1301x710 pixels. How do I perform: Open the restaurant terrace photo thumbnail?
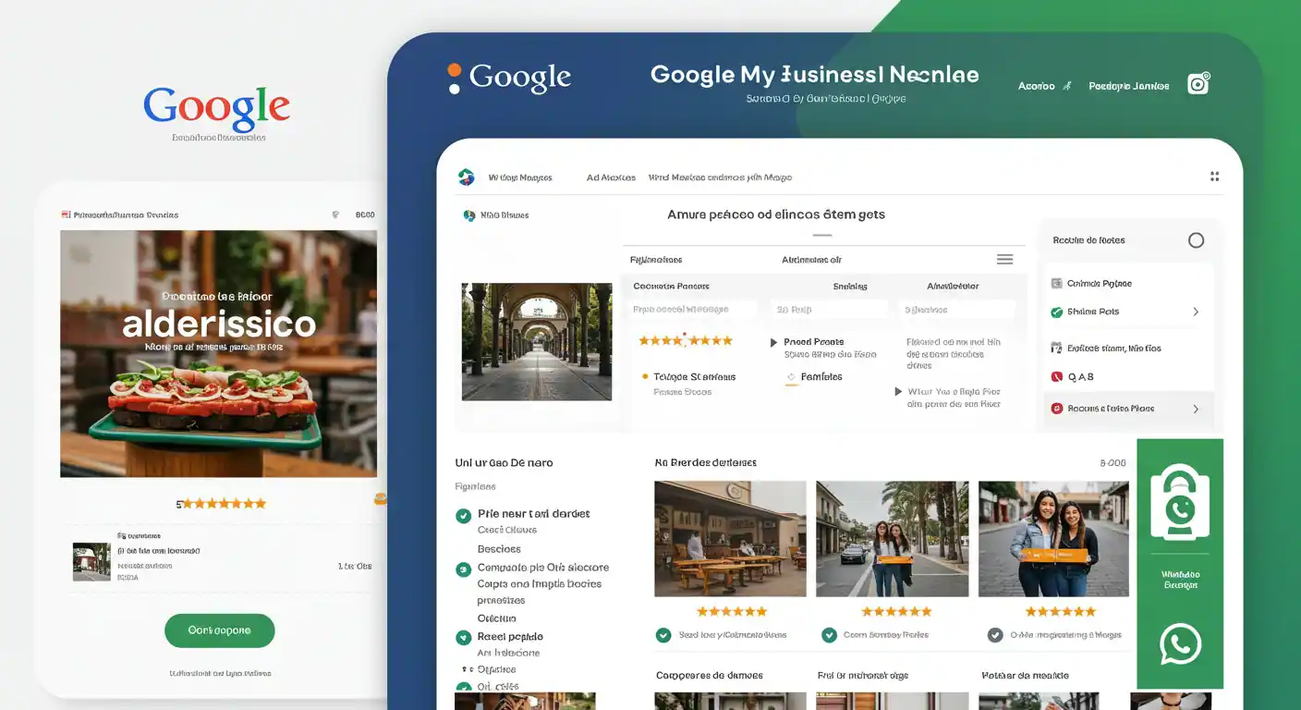730,539
